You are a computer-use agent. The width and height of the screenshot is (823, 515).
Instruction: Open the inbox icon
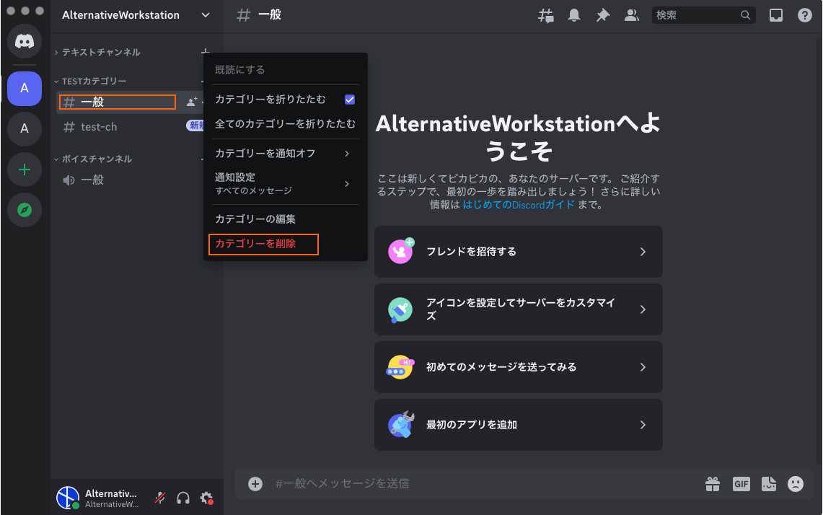tap(776, 15)
